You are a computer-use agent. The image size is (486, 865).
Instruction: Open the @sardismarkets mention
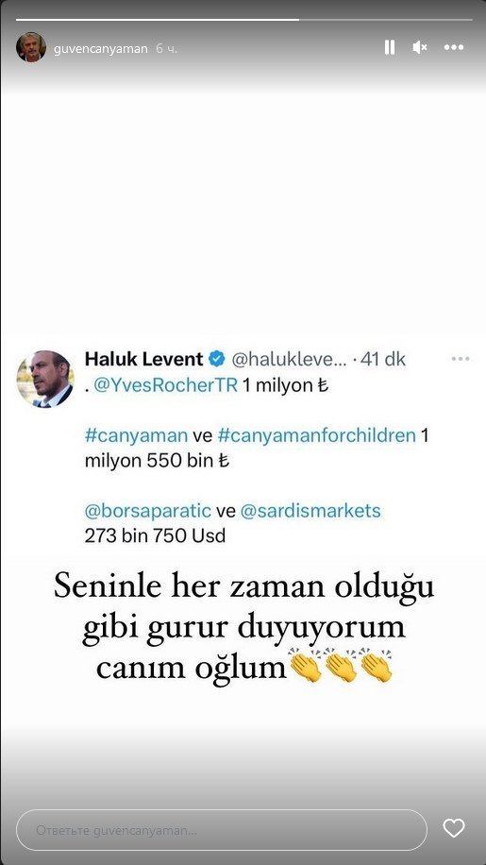310,511
